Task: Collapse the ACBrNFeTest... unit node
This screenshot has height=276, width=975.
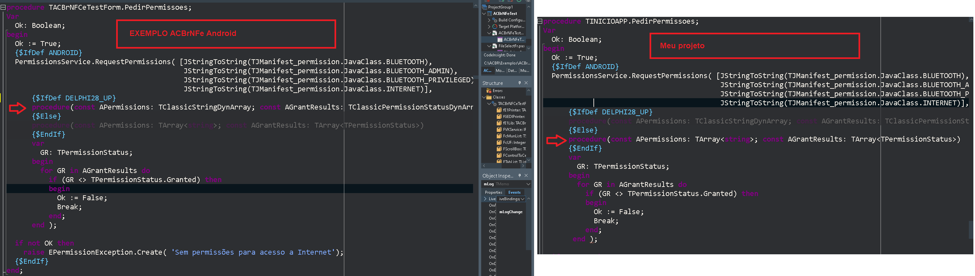Action: (489, 33)
